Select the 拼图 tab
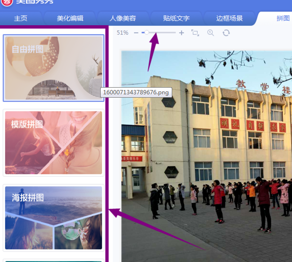 pos(283,19)
